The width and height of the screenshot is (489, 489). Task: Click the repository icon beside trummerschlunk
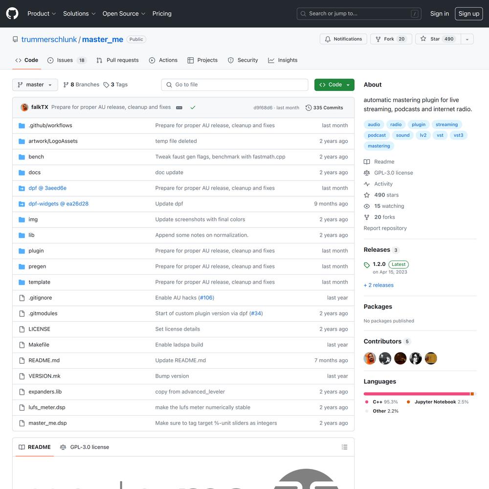click(x=15, y=39)
